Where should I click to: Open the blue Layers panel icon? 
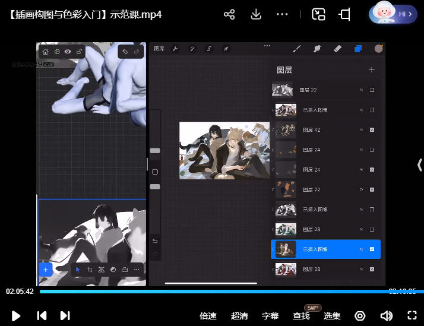pos(358,49)
